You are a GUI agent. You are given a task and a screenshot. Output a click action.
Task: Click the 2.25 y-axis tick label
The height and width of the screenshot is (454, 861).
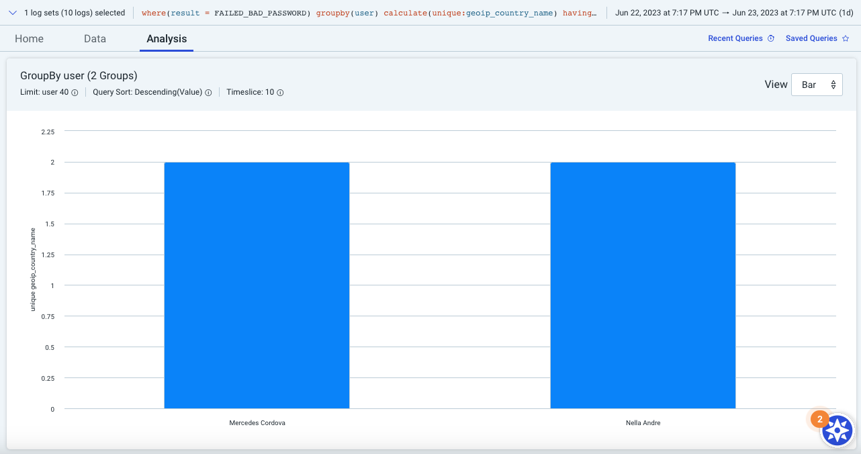click(48, 132)
